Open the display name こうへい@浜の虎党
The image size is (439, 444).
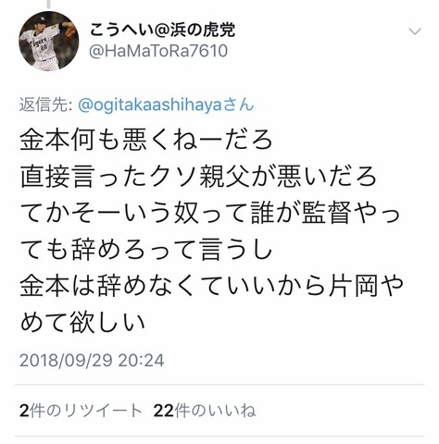pos(163,31)
